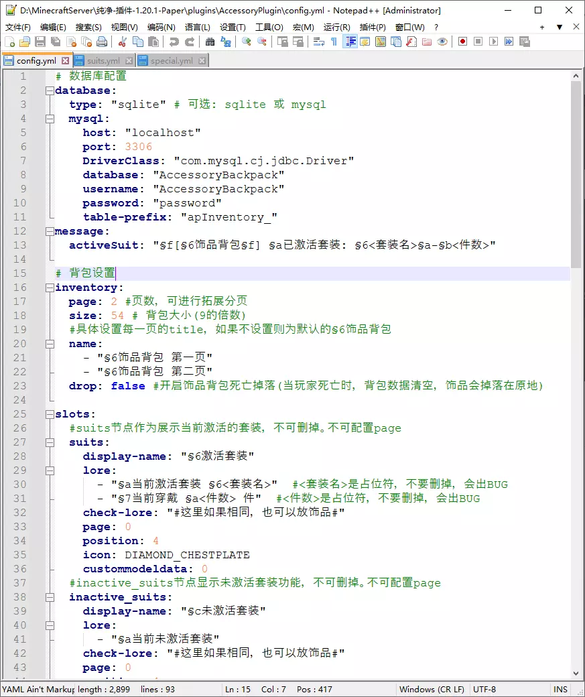The height and width of the screenshot is (697, 585).
Task: Toggle Show All Characters pilcrow icon
Action: click(x=334, y=42)
